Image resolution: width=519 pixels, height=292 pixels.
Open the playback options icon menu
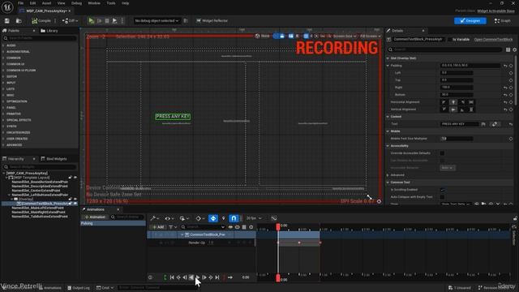(184, 218)
